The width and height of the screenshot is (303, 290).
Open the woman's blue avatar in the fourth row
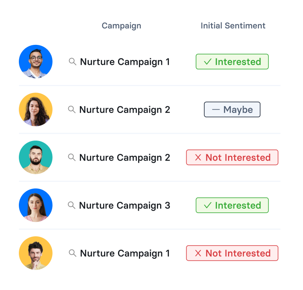tap(36, 205)
